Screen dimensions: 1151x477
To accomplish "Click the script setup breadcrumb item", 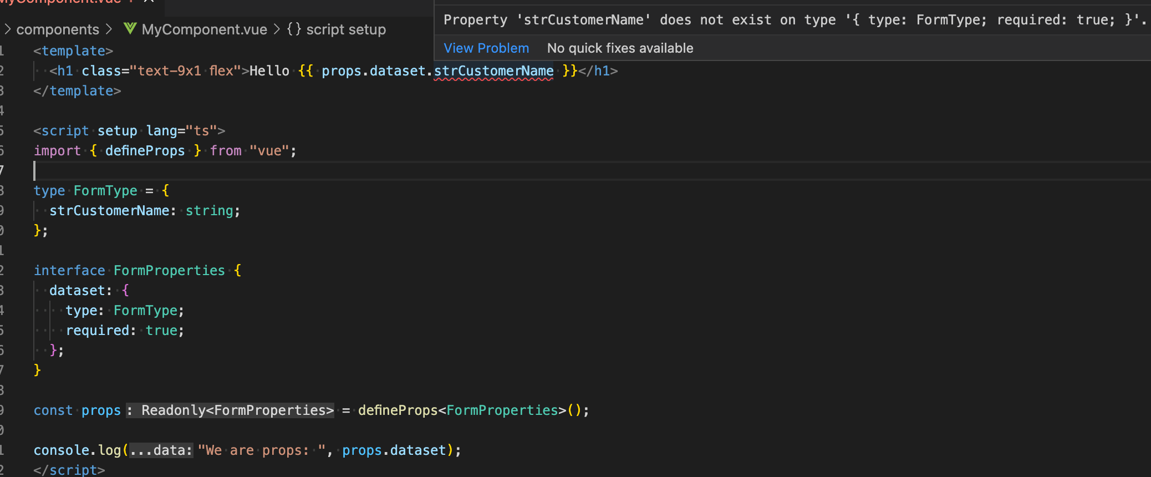I will click(x=346, y=29).
